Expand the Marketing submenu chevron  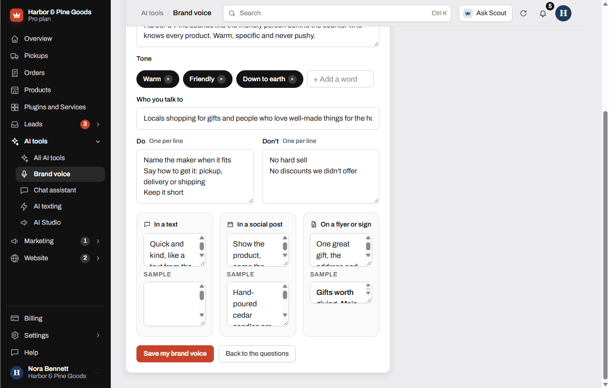pos(98,241)
